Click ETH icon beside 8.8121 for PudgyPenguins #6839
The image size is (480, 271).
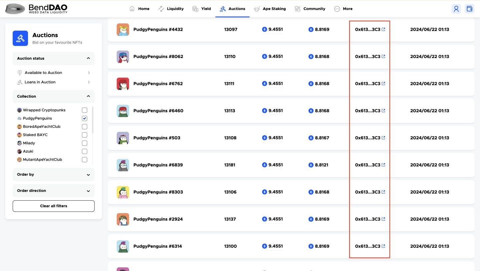point(311,165)
